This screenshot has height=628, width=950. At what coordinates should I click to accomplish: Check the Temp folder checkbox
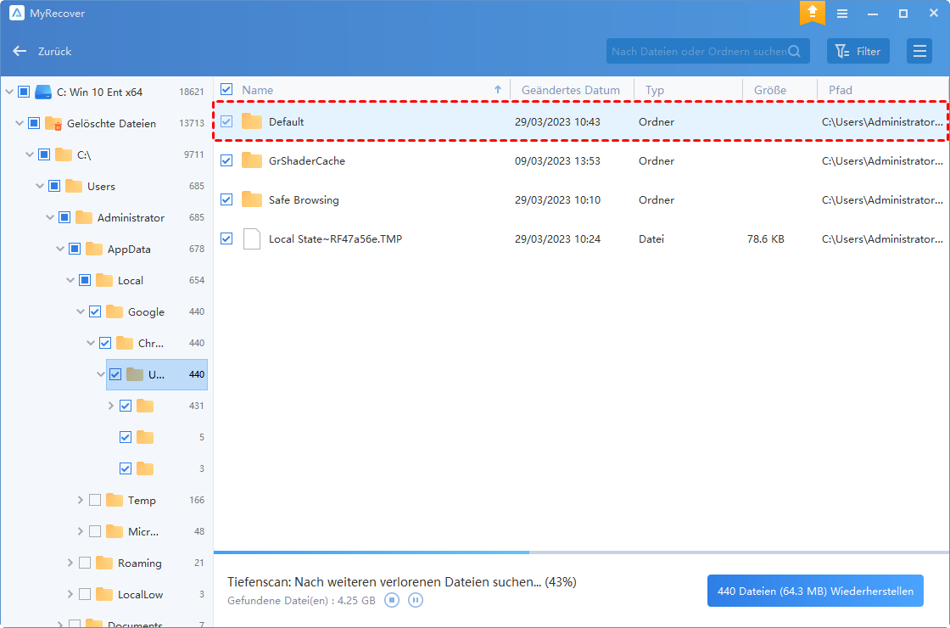[x=95, y=500]
